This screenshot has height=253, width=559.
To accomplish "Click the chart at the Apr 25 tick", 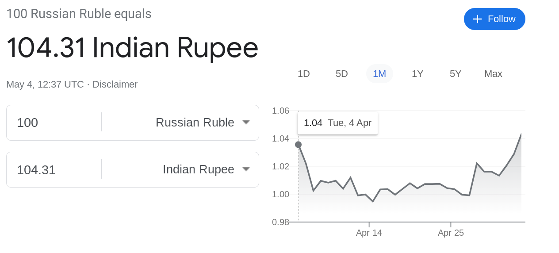I will pyautogui.click(x=451, y=224).
